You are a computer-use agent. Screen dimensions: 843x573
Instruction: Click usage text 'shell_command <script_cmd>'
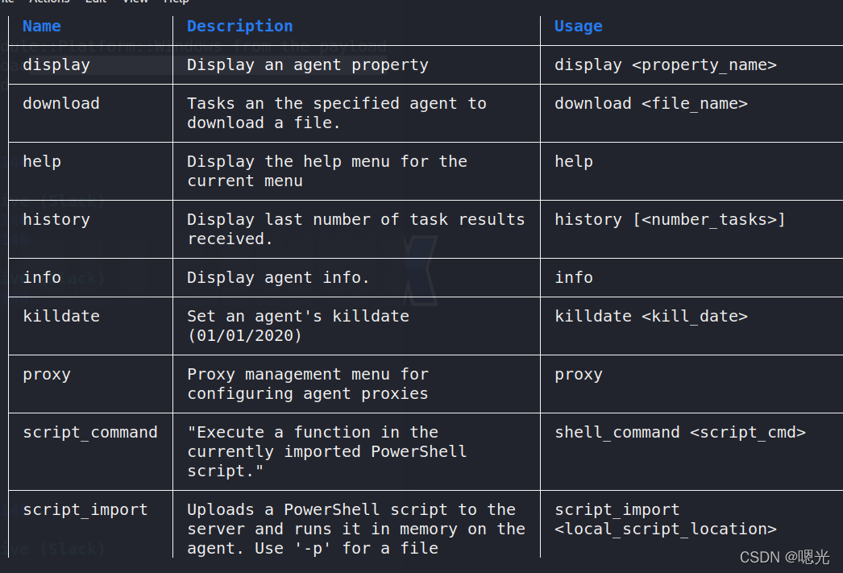[x=679, y=433]
